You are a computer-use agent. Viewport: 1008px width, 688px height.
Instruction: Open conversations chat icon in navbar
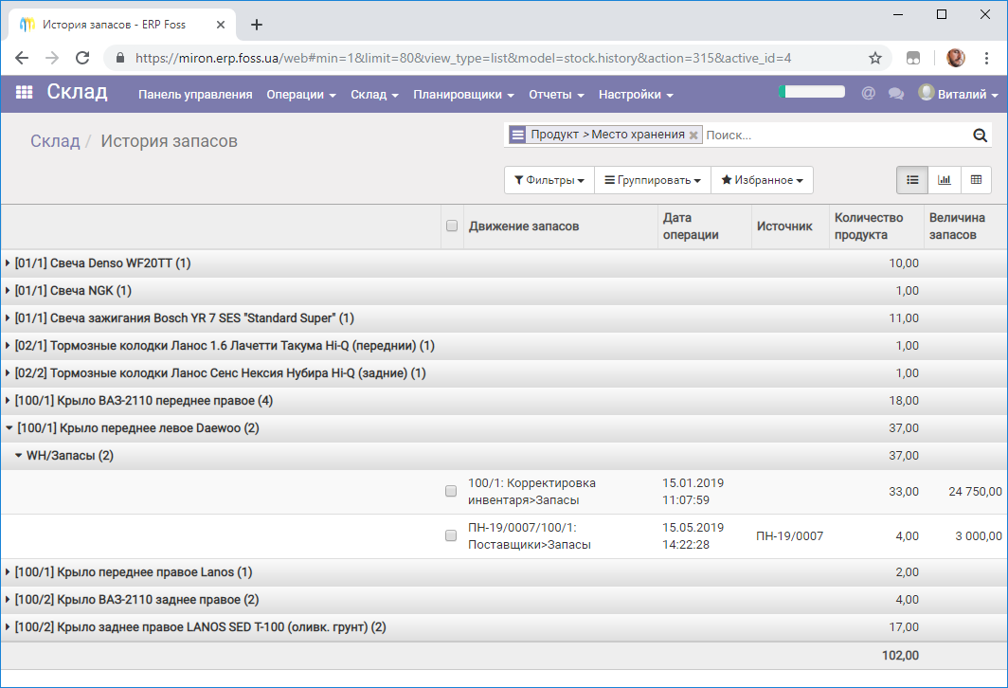896,94
